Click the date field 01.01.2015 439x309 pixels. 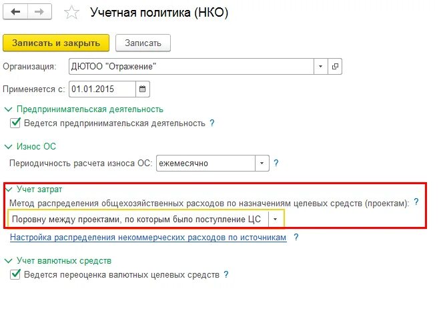[103, 89]
